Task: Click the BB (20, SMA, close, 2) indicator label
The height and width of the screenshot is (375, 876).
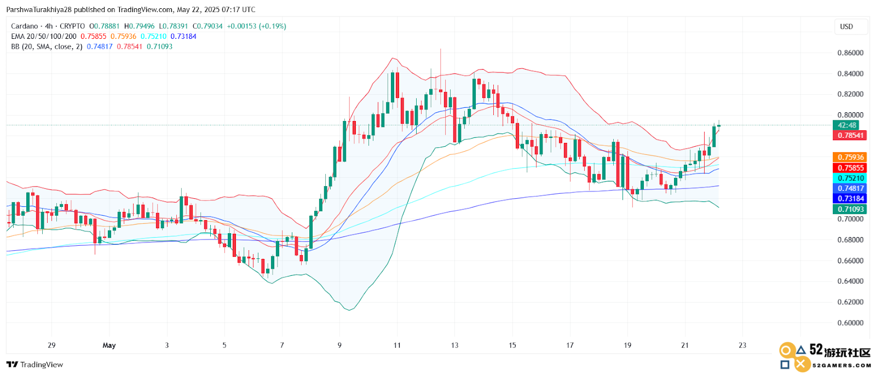Action: [47, 47]
